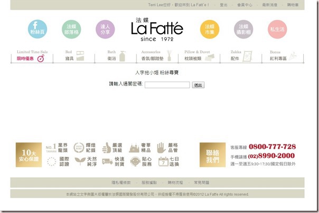This screenshot has width=319, height=213.
Task: Click the smiley 貼心服務 icon
Action: [x=135, y=161]
